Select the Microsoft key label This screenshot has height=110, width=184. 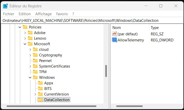pos(42,44)
